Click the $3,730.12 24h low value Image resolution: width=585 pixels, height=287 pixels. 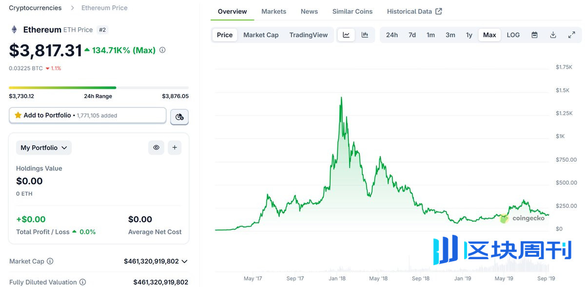click(x=21, y=96)
